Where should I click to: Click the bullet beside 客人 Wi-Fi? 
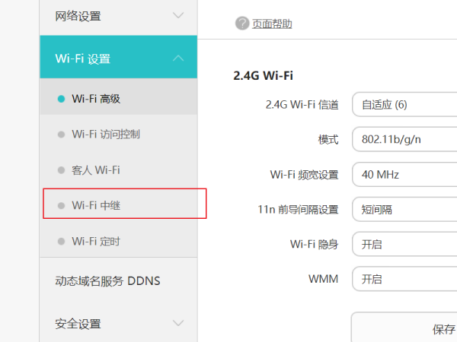pyautogui.click(x=61, y=169)
